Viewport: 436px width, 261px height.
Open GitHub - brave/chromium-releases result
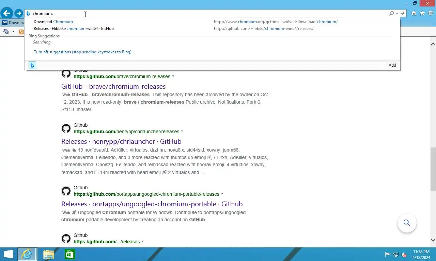(x=113, y=86)
